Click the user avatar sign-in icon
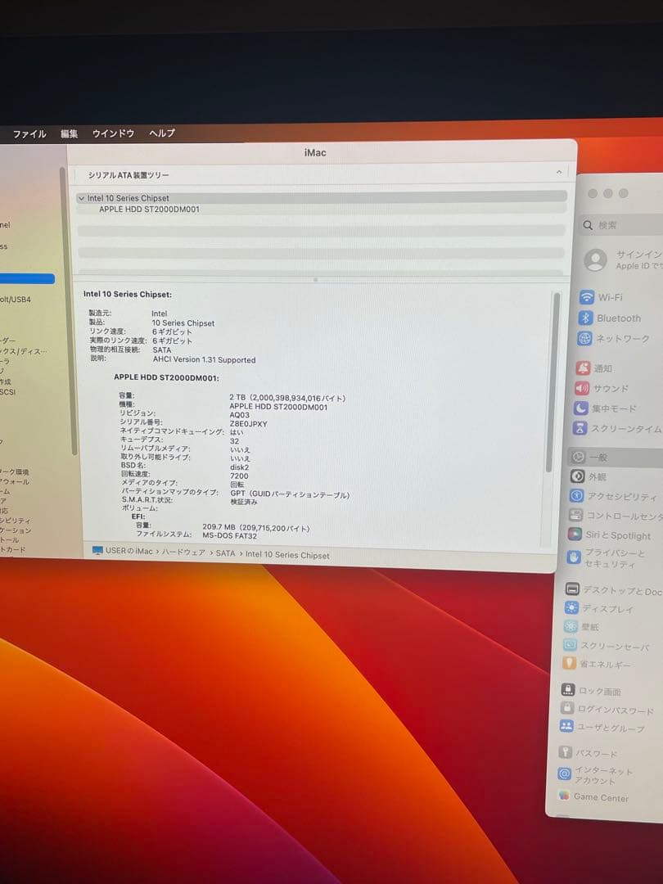 (x=595, y=260)
